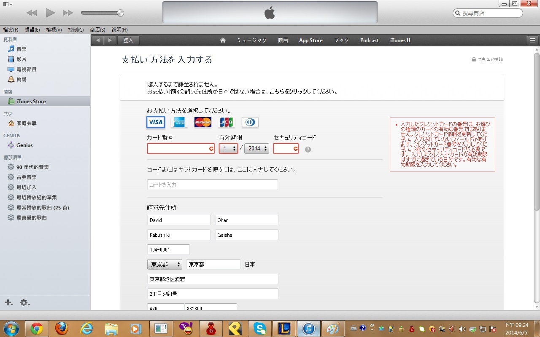Click the security code help question mark
The image size is (540, 337).
point(308,150)
